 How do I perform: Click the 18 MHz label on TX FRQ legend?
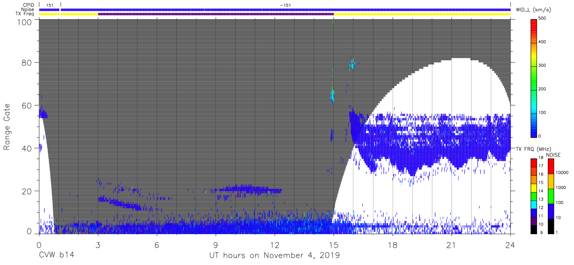coord(541,158)
